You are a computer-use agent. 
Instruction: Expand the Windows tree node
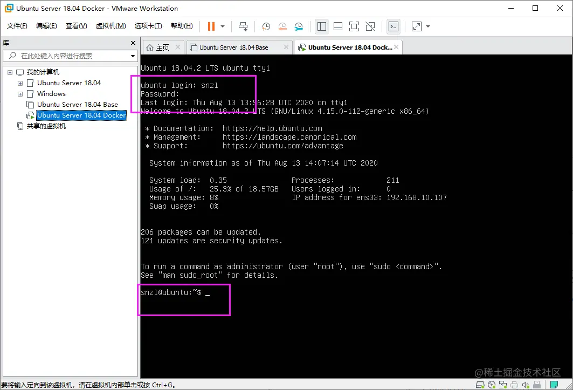(x=20, y=94)
